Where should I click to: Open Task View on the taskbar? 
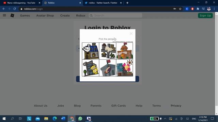tap(20, 119)
